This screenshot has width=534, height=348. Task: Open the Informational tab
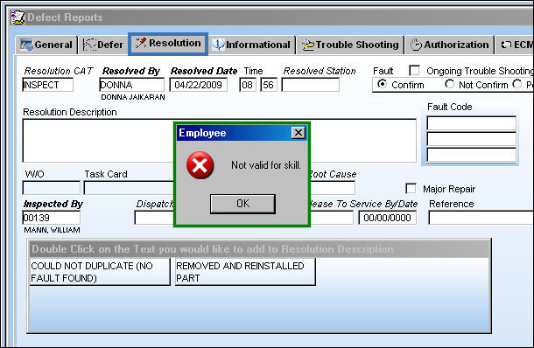[x=251, y=45]
